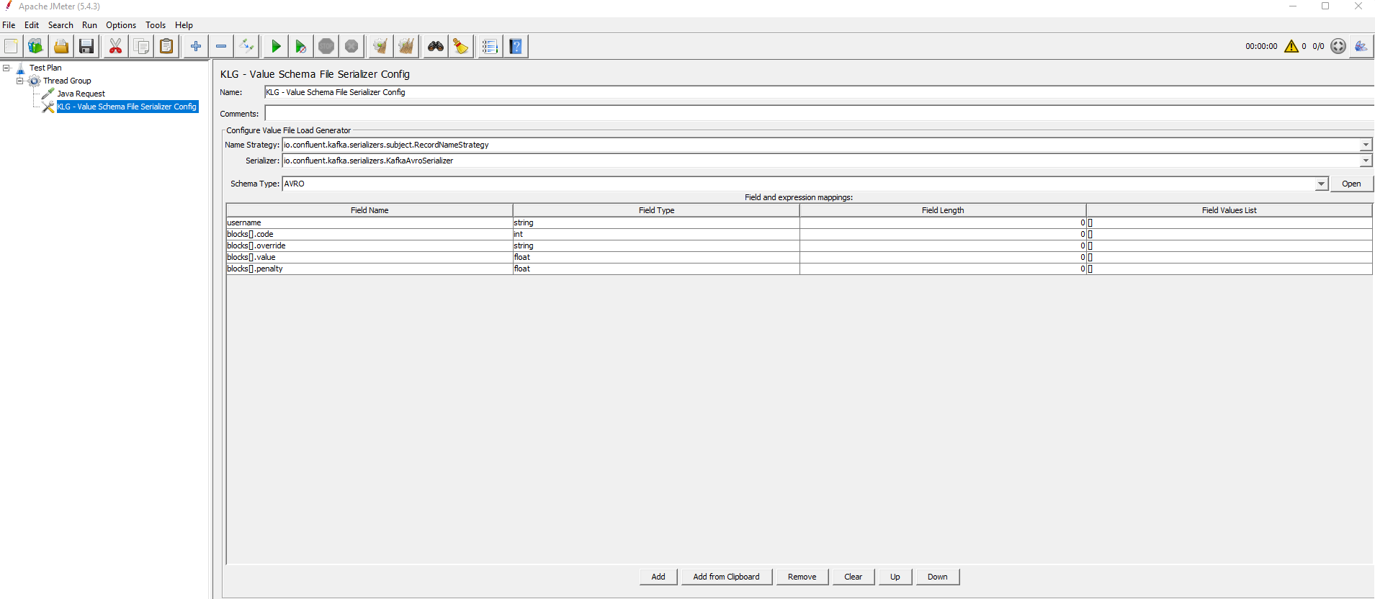
Task: Click the Field Type column header
Action: (x=656, y=210)
